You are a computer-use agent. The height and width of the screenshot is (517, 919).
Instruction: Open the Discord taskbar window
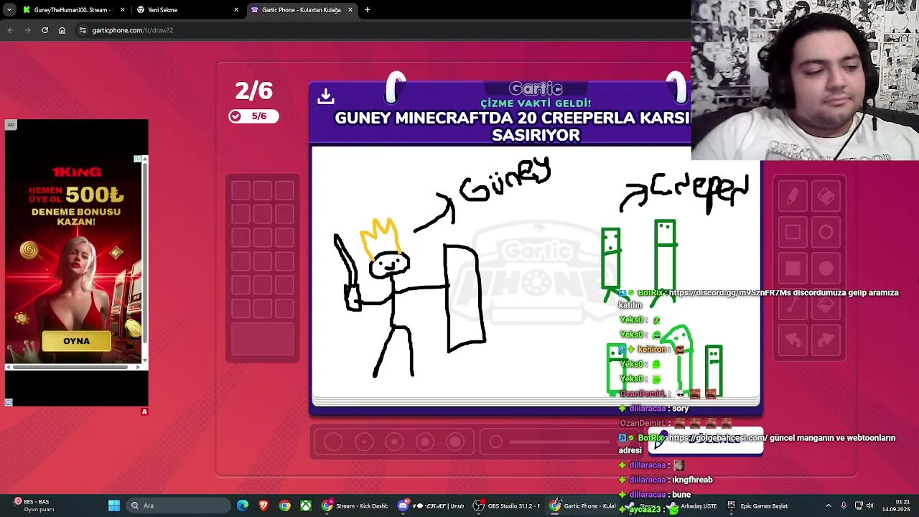coord(431,506)
